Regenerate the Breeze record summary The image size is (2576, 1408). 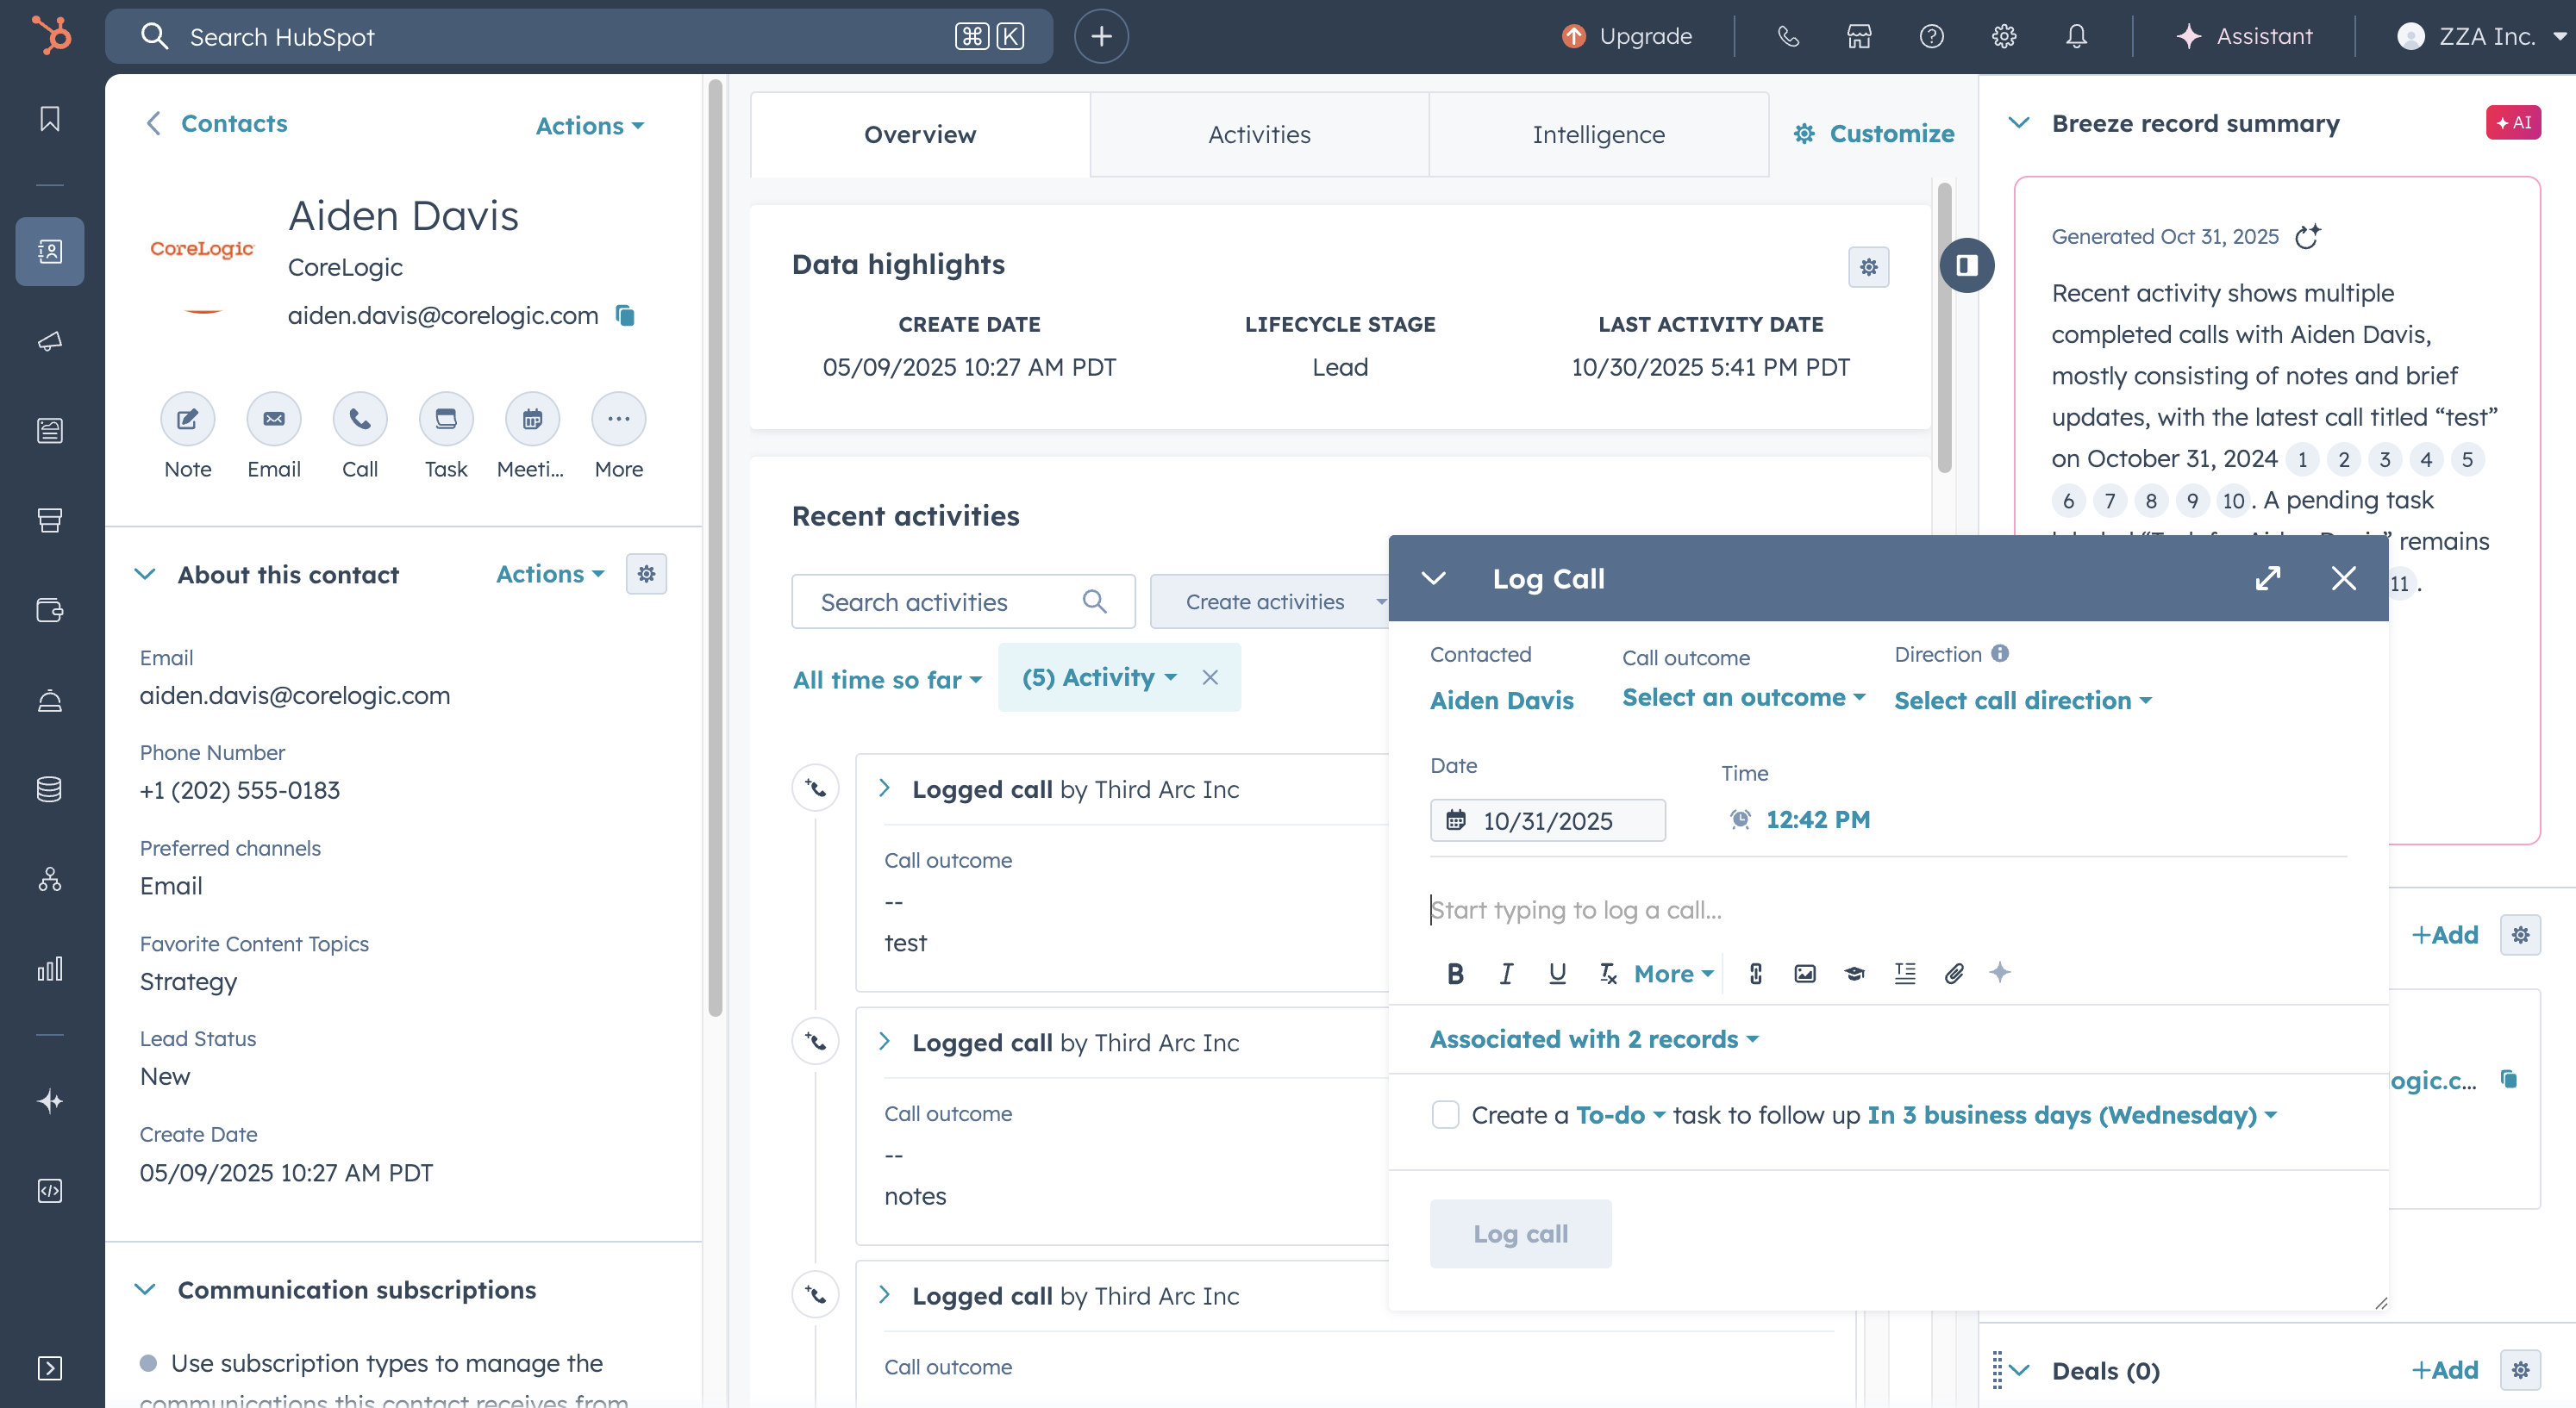point(2308,237)
